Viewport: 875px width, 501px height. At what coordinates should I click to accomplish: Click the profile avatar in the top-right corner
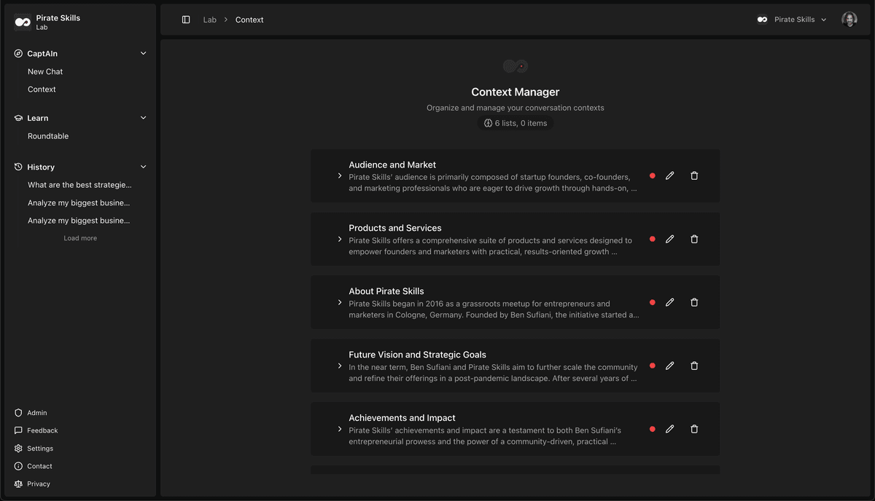pyautogui.click(x=849, y=19)
